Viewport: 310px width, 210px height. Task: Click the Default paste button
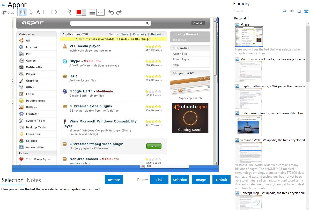pos(222,180)
